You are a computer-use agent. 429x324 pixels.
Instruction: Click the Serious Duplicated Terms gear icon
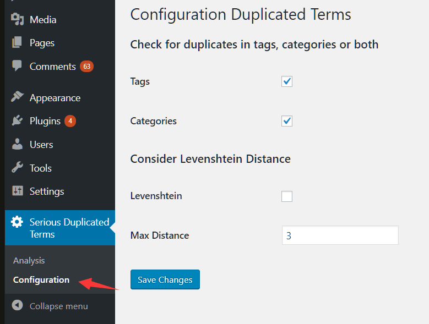17,222
